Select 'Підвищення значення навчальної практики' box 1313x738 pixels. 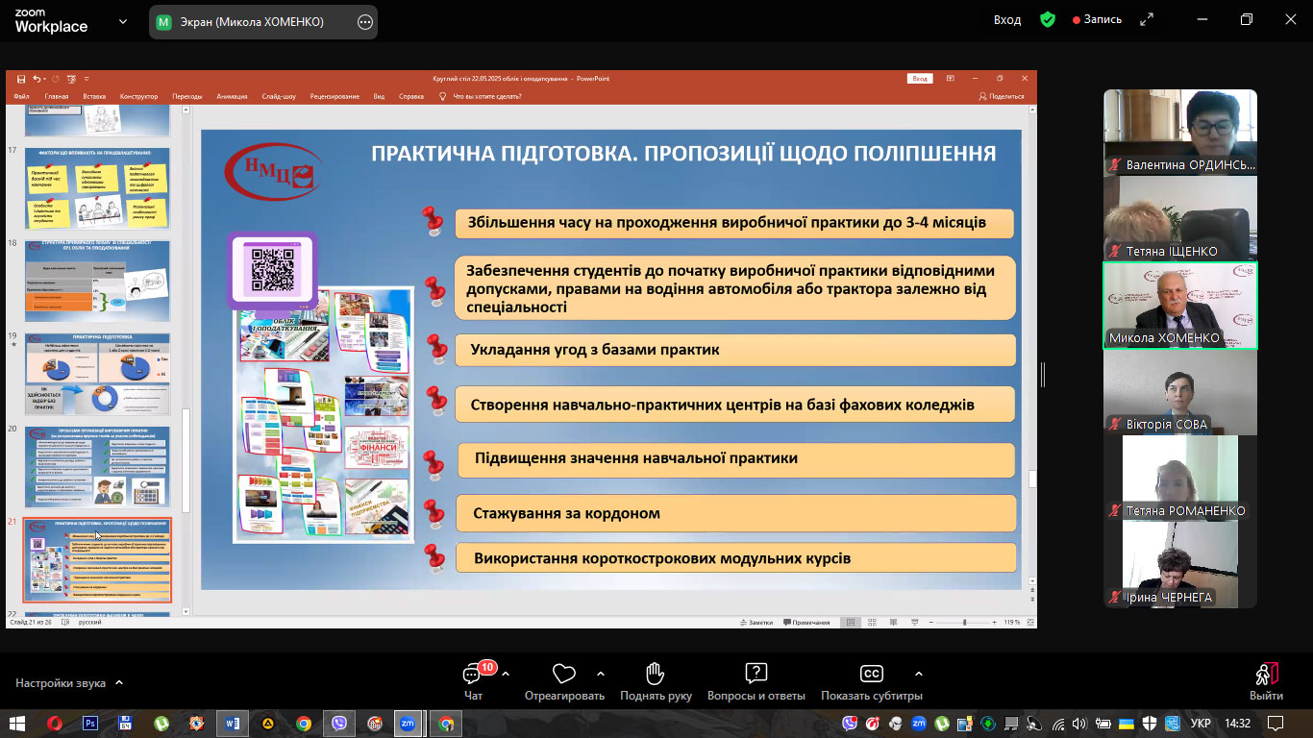tap(735, 459)
